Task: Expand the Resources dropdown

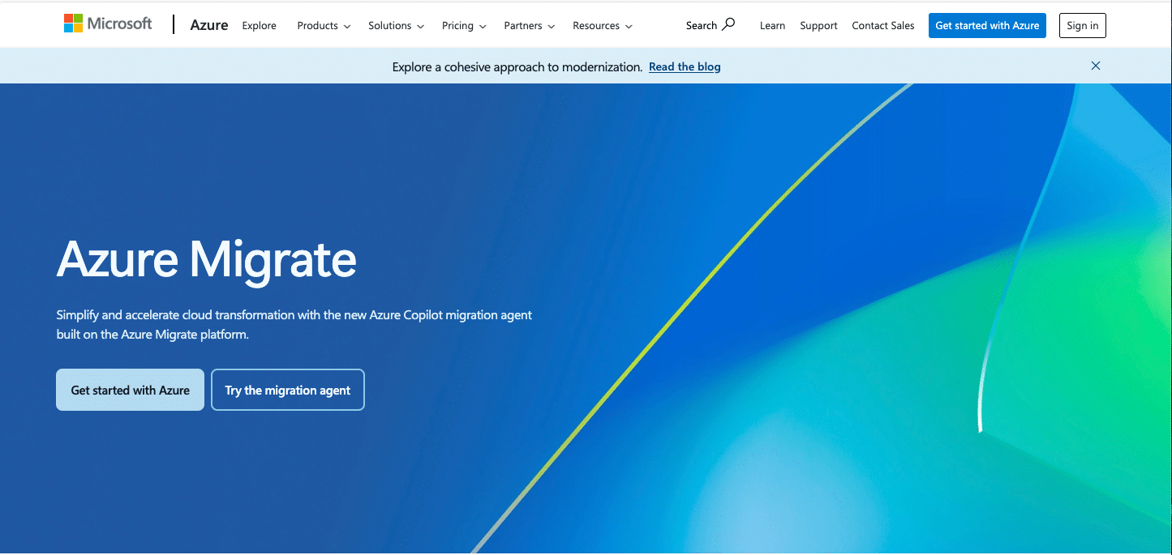Action: click(x=603, y=25)
